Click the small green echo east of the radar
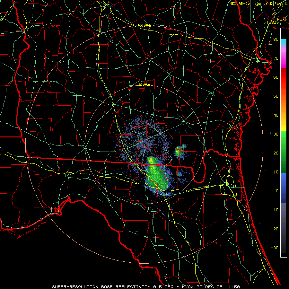 (x=180, y=151)
